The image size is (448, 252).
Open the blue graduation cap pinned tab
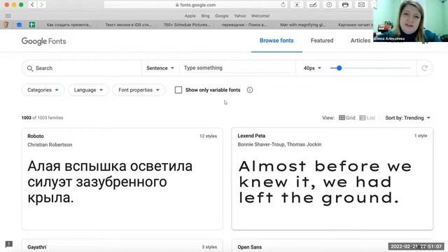(x=19, y=25)
